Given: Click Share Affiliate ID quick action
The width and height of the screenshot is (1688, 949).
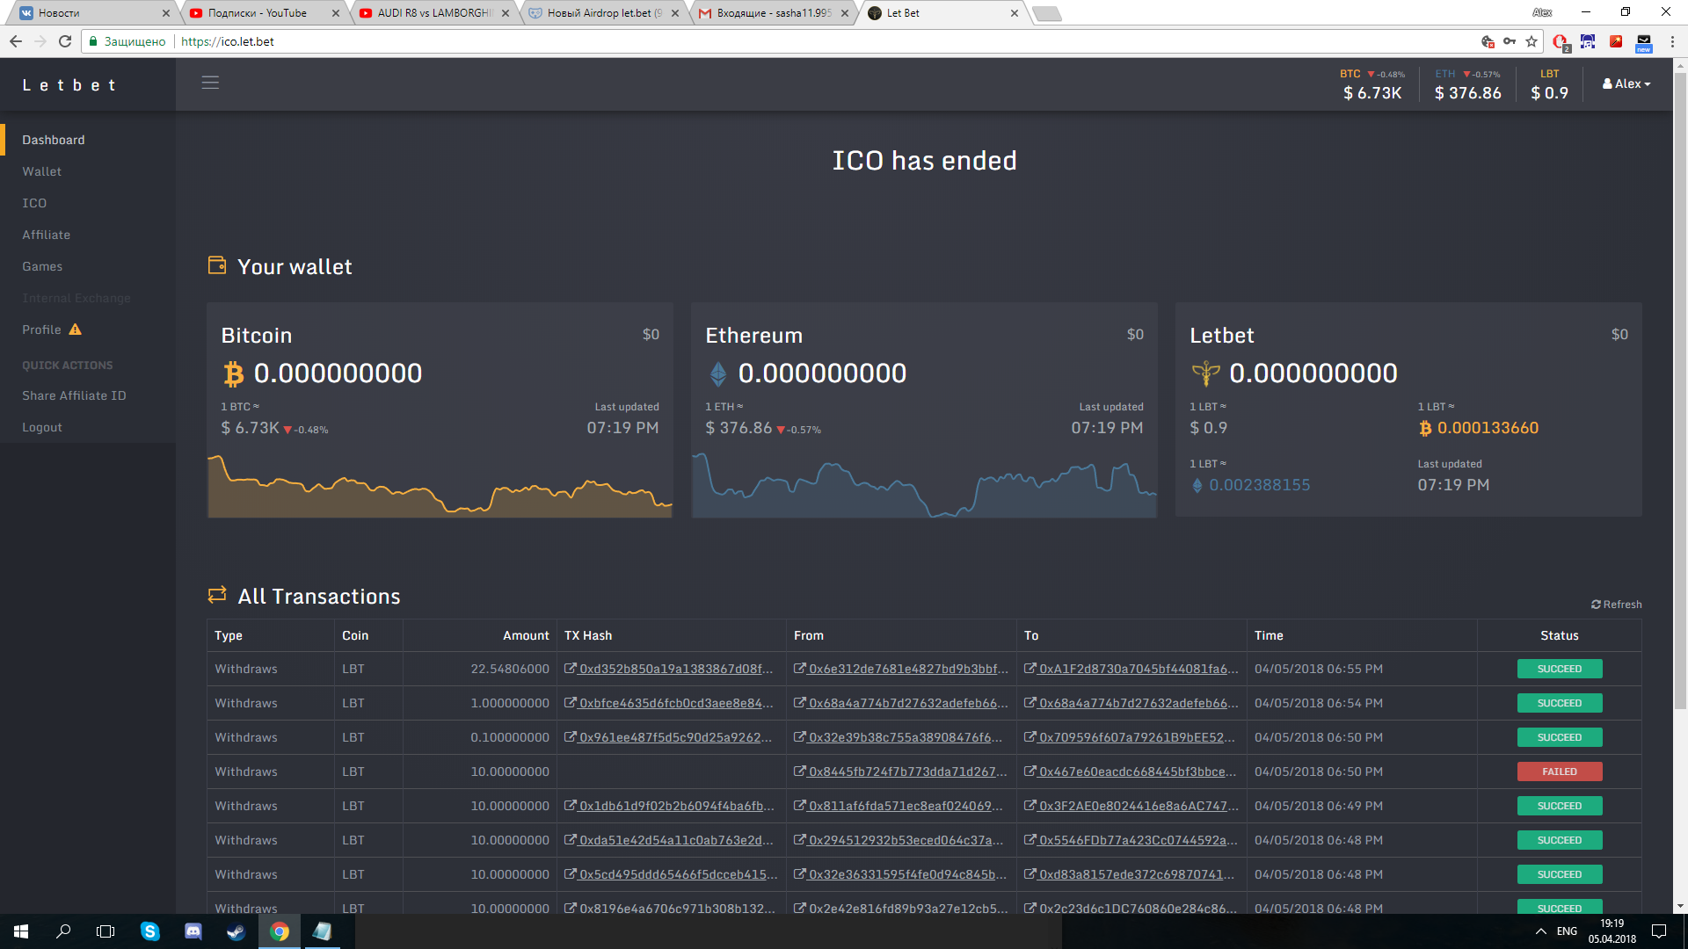Looking at the screenshot, I should click(x=74, y=395).
